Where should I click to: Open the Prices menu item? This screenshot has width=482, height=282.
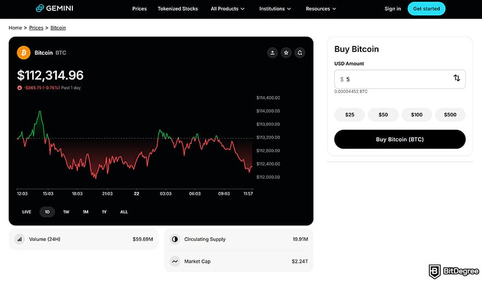(x=140, y=9)
